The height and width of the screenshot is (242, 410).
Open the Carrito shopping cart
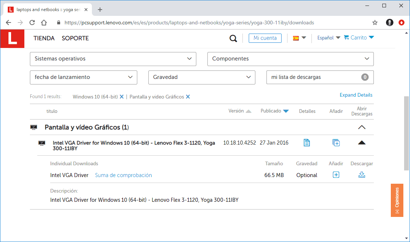coord(359,38)
